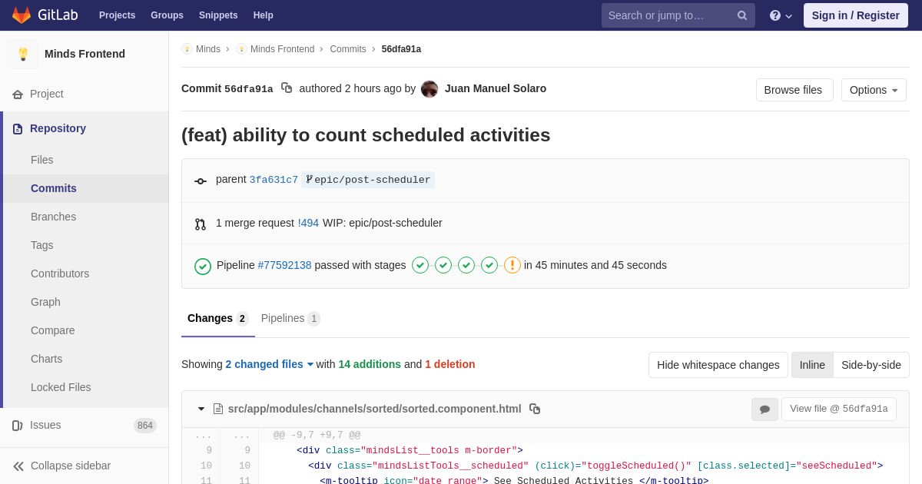The image size is (922, 484).
Task: Click Minds breadcrumb avatar icon
Action: 187,49
